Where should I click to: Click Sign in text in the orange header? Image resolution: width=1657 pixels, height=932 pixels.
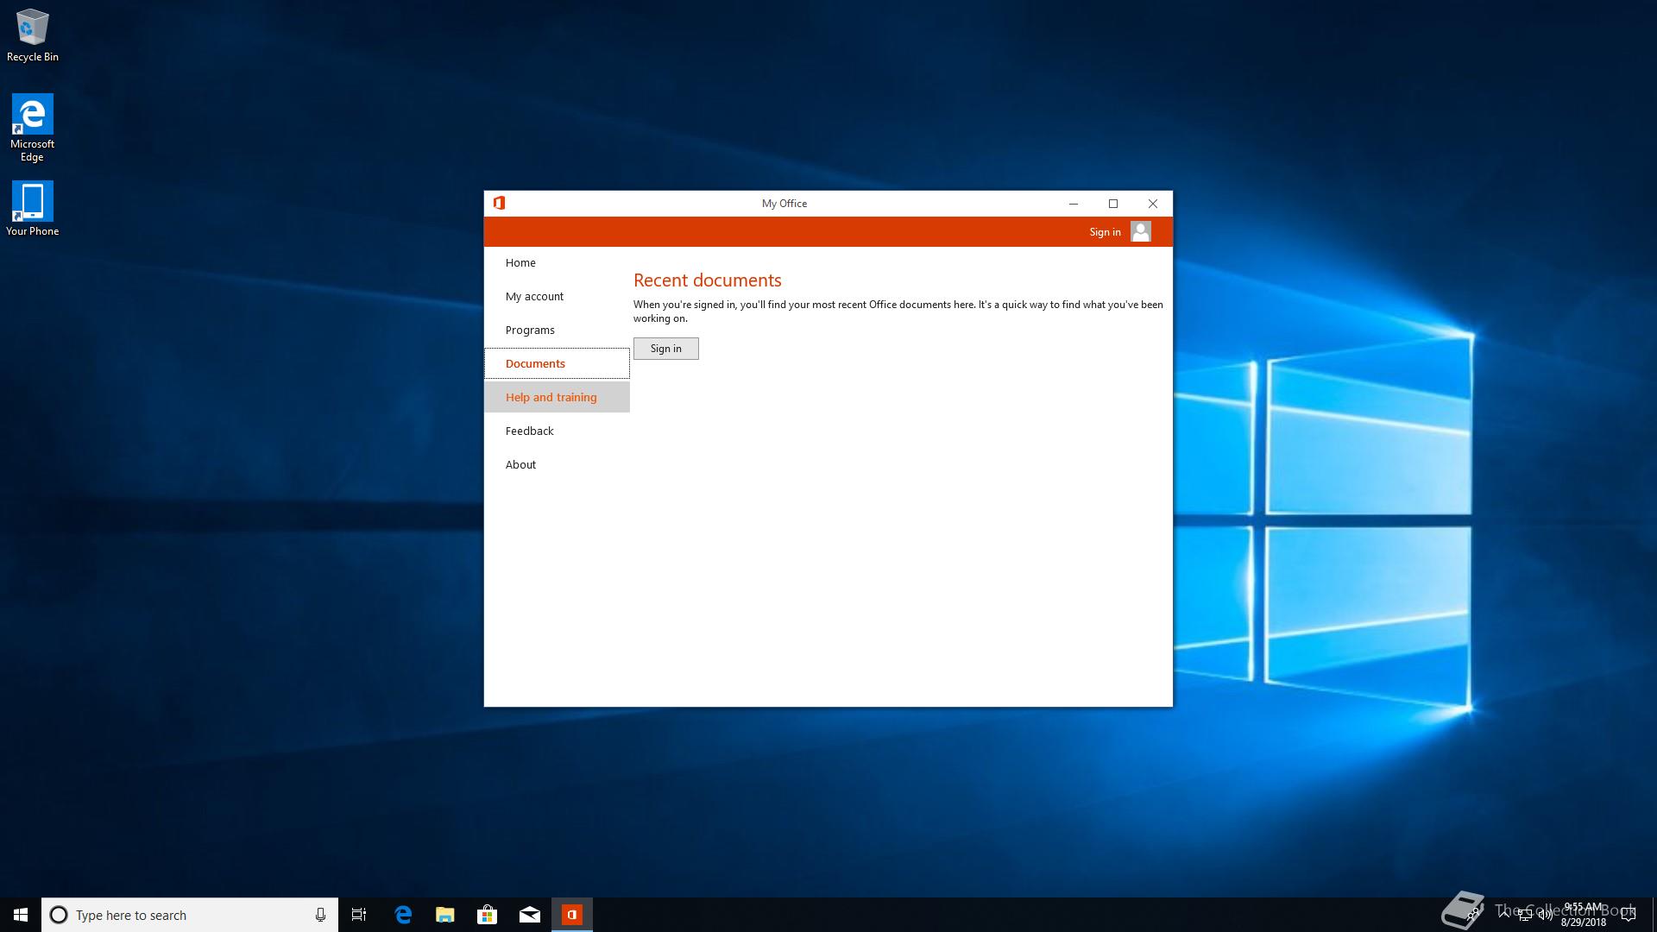pyautogui.click(x=1105, y=232)
